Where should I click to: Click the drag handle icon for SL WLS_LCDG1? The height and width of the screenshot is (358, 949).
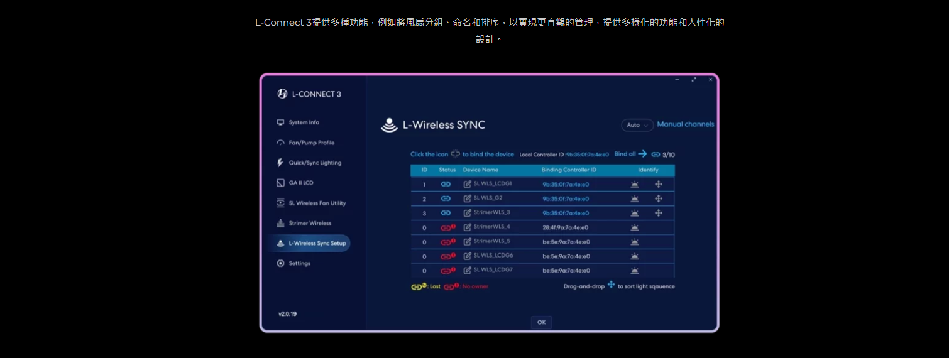(659, 184)
